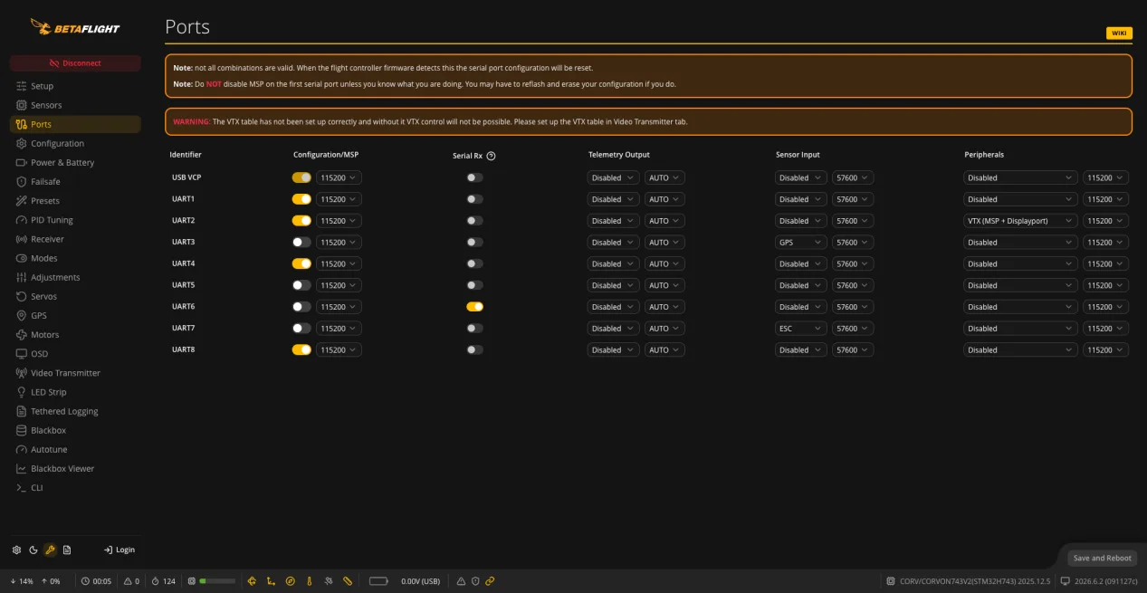Open LED Strip via its bulb icon
Viewport: 1147px width, 593px height.
[x=22, y=392]
